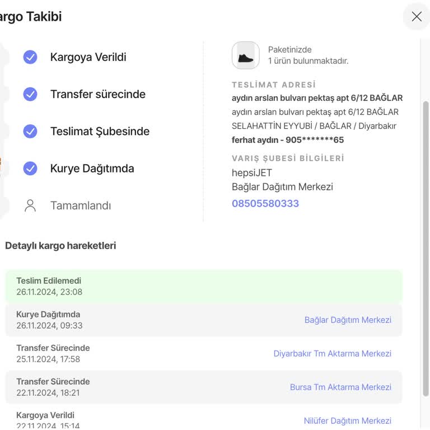Click the Kurye Dağıtımda step label
Image resolution: width=430 pixels, height=430 pixels.
92,169
